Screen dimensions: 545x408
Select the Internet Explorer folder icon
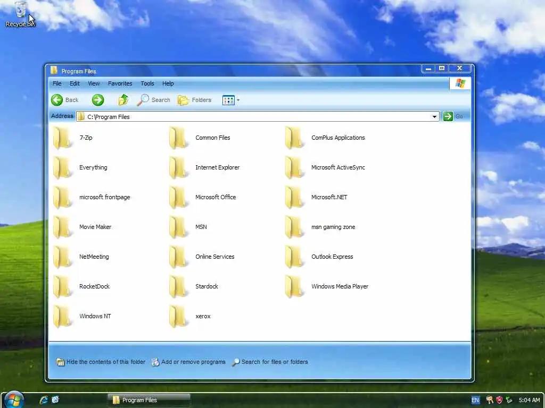coord(179,167)
